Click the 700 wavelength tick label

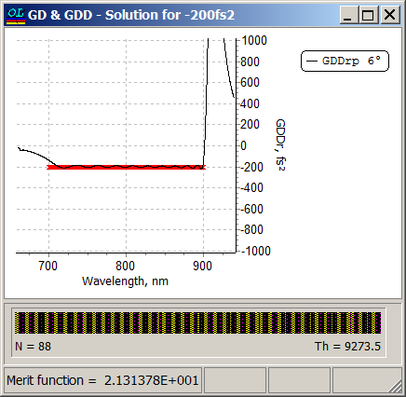pos(48,266)
